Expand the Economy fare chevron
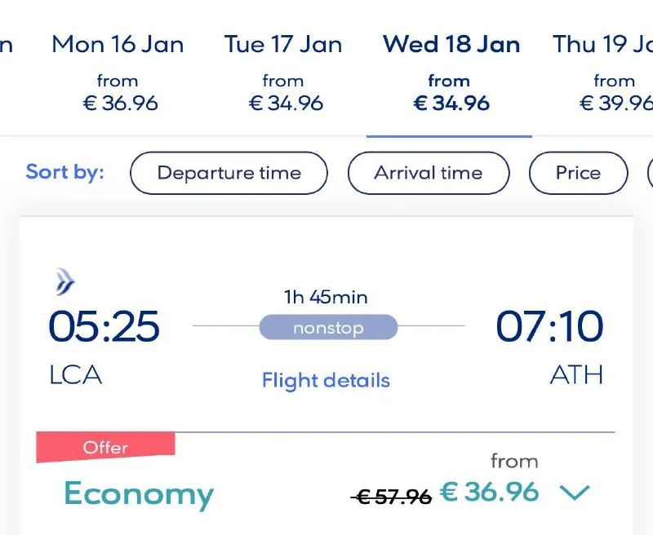 (x=574, y=493)
